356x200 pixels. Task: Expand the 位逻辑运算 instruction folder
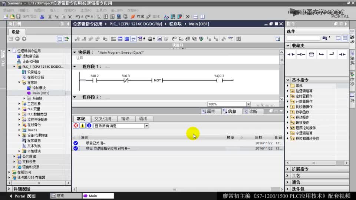288,91
